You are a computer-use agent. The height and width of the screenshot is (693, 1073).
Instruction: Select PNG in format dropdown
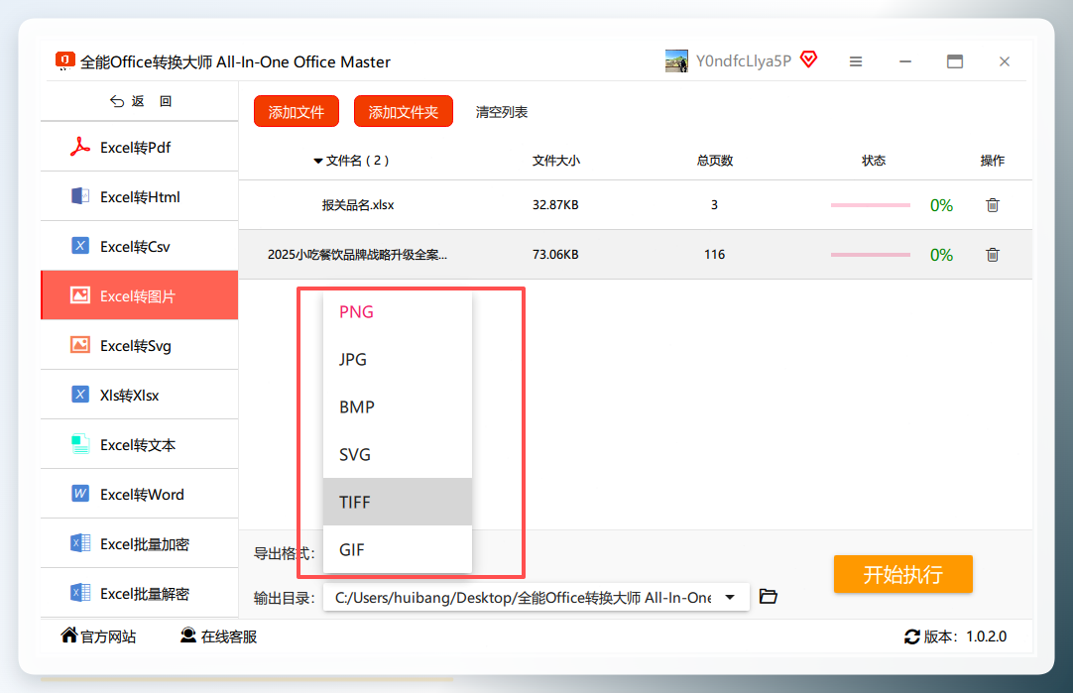pos(397,311)
